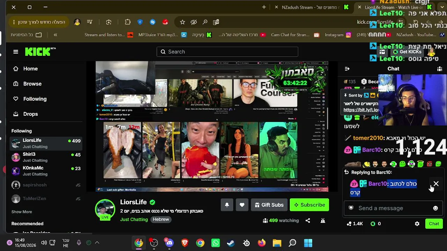
Task: Subscribe to LiorsLife
Action: tap(309, 205)
